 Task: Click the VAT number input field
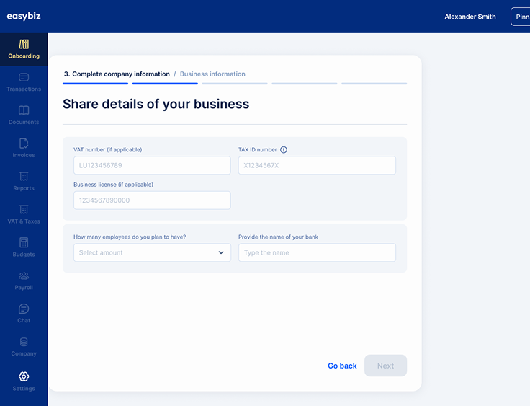click(x=152, y=166)
